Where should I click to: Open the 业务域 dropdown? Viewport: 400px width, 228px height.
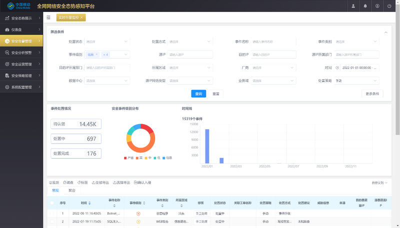273,81
